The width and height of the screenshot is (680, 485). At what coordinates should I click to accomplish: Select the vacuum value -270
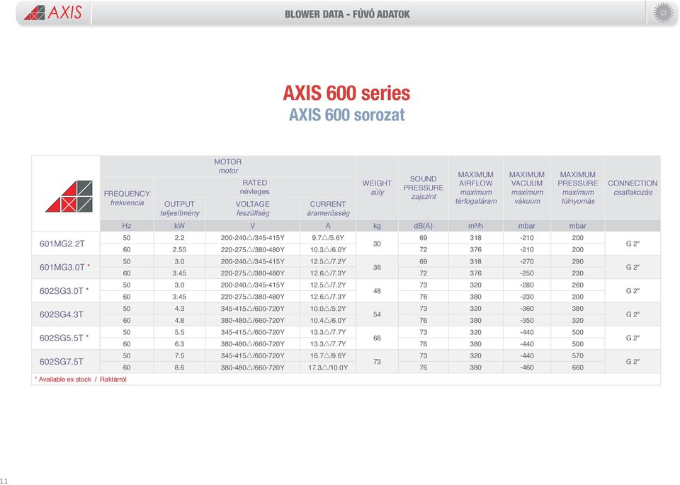tap(526, 261)
